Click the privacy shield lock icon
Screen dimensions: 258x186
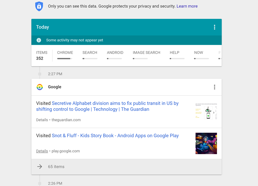click(39, 6)
